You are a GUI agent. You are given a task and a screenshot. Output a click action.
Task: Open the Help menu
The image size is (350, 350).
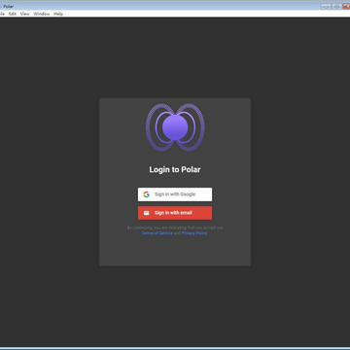58,14
